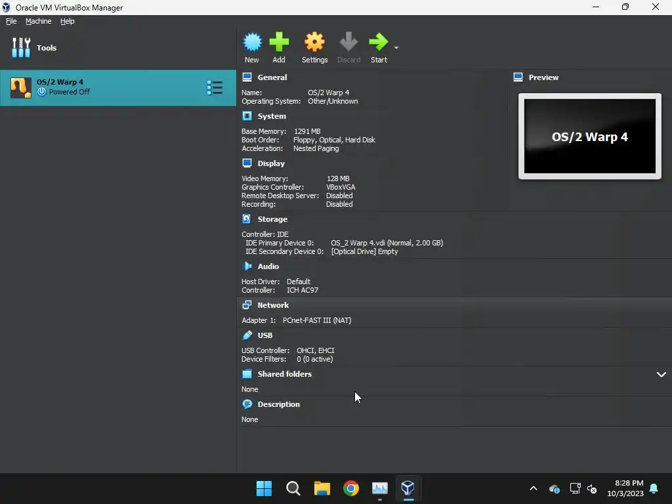The height and width of the screenshot is (504, 672).
Task: Click the 'Powered Off' status text
Action: [70, 92]
